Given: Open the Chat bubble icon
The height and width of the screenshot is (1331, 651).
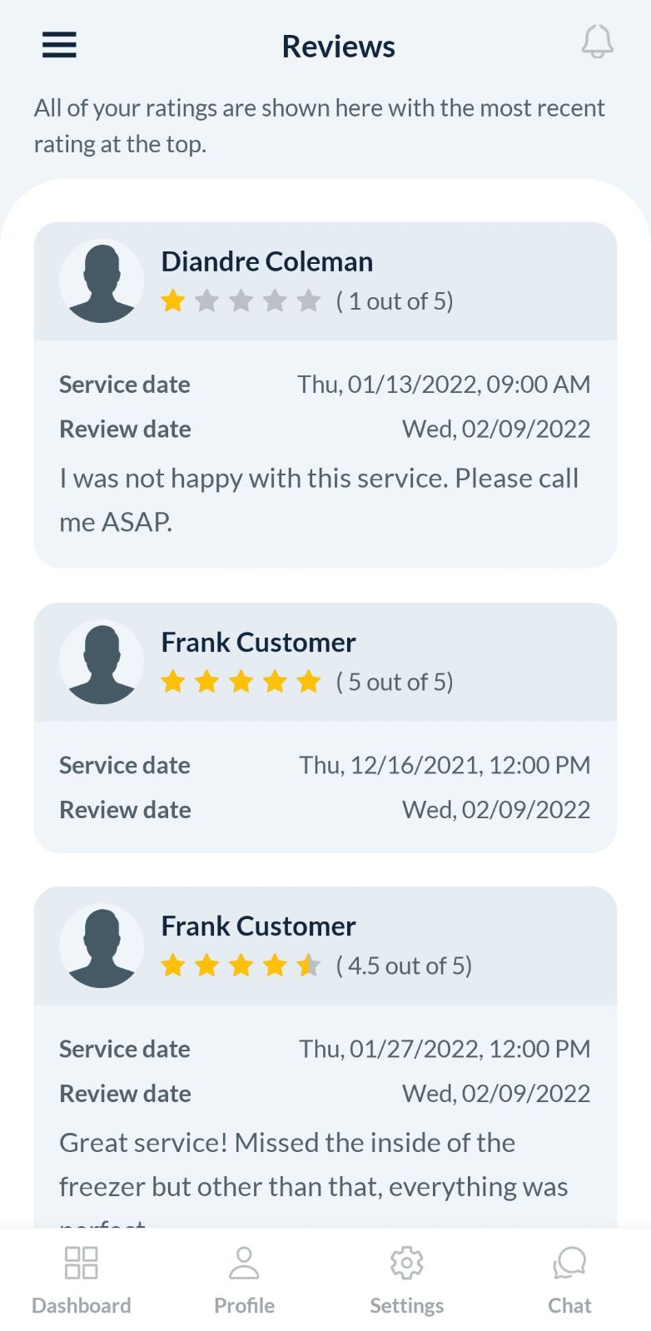Looking at the screenshot, I should [569, 1263].
